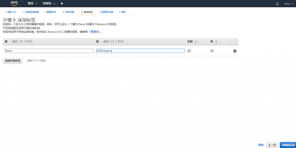The image size is (296, 148).
Task: Expand the 资源组 dropdown menu
Action: click(49, 3)
